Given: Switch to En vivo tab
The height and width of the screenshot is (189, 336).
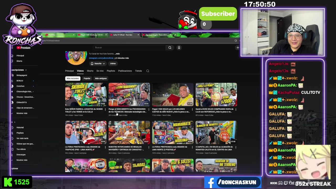Looking at the screenshot, I should (x=100, y=71).
